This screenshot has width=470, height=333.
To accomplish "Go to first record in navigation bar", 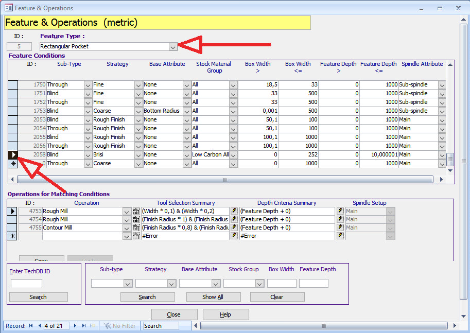I will pos(31,326).
